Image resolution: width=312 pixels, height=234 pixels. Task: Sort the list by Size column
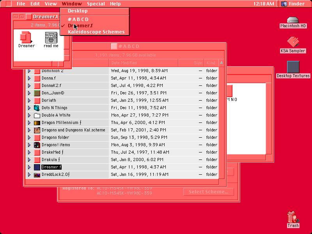coord(191,63)
